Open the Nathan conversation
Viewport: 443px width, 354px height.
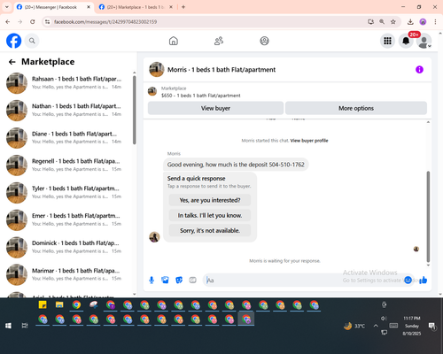pyautogui.click(x=68, y=111)
